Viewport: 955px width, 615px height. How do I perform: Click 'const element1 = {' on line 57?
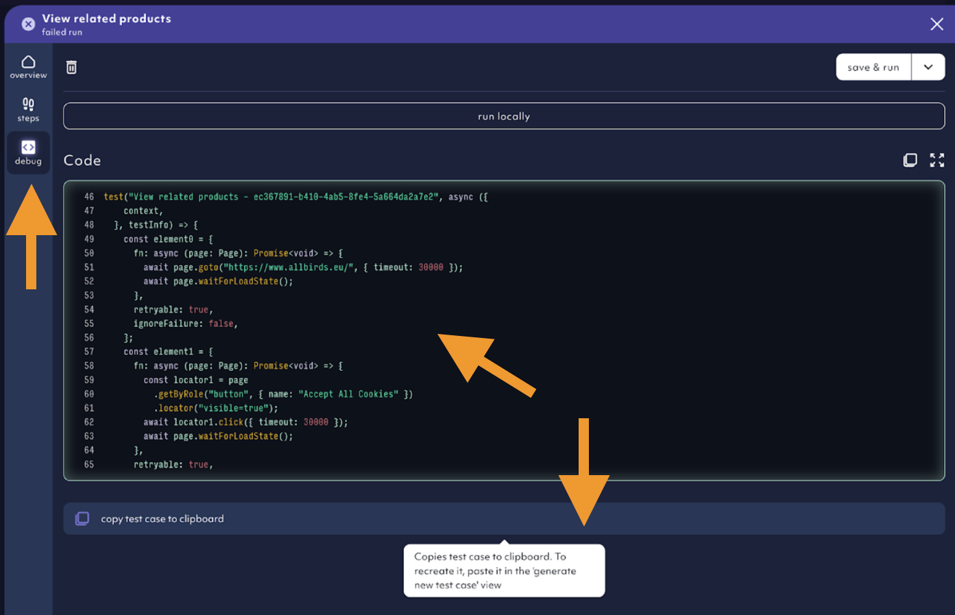(168, 352)
